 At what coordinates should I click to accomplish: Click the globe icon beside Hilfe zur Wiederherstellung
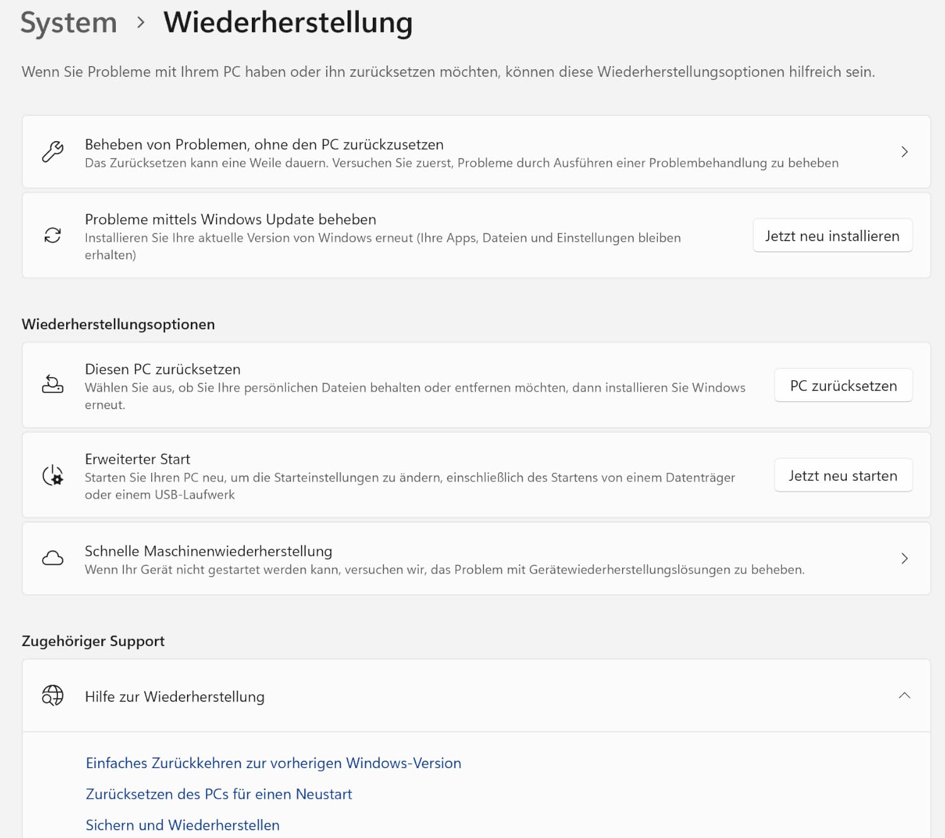[53, 696]
